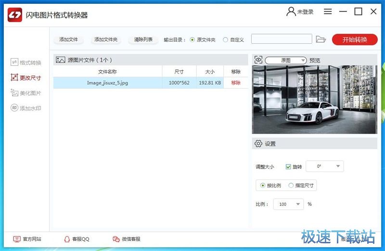Click the preview eye icon
The height and width of the screenshot is (251, 385).
(x=258, y=60)
